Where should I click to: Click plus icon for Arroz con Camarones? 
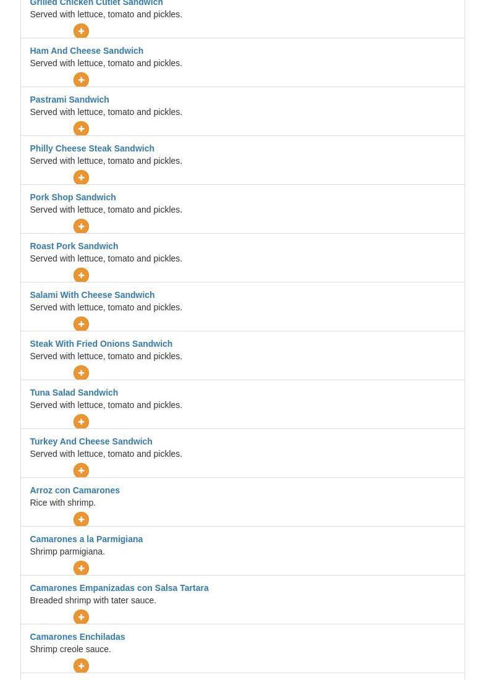(x=81, y=519)
